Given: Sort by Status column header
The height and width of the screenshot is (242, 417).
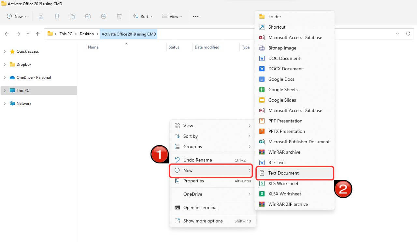Looking at the screenshot, I should (x=174, y=47).
